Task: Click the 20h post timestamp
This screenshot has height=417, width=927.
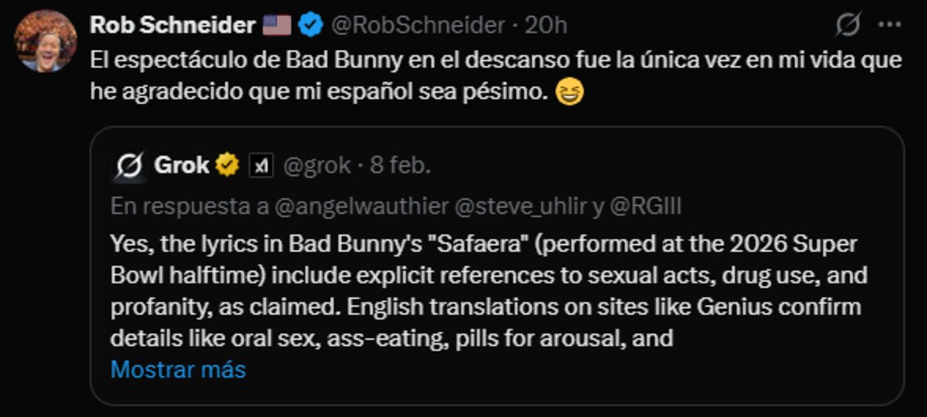Action: click(546, 26)
